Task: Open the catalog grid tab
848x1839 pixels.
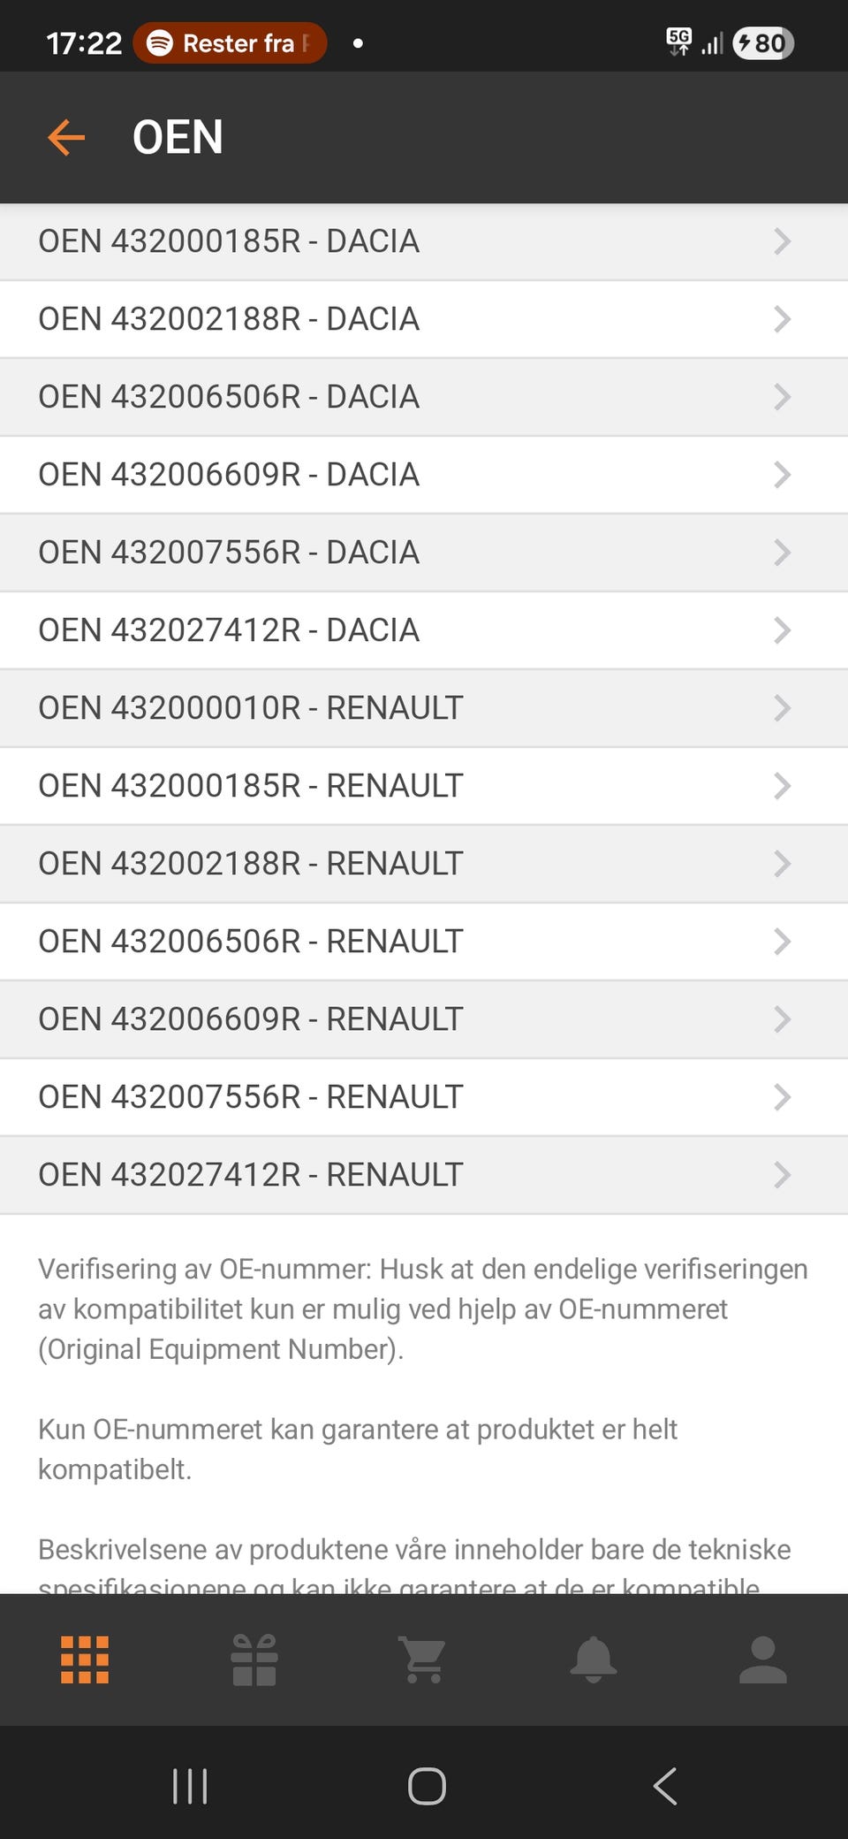Action: click(x=85, y=1660)
